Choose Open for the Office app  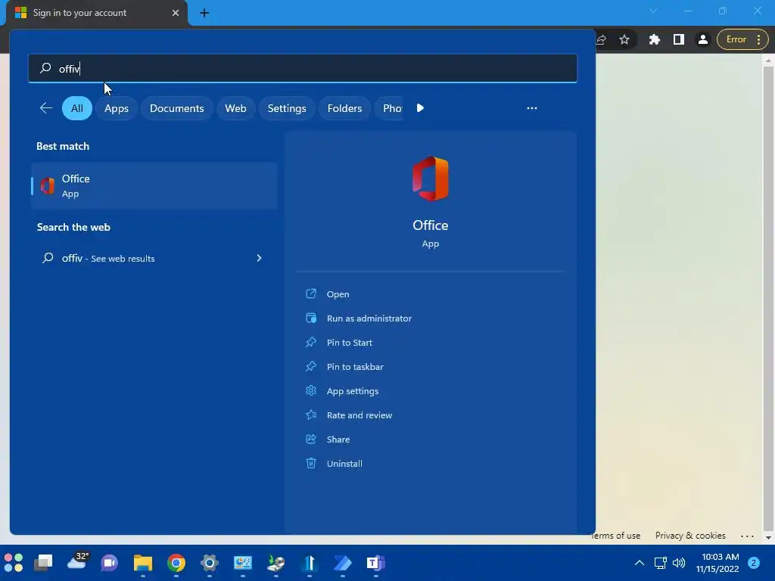[x=338, y=294]
